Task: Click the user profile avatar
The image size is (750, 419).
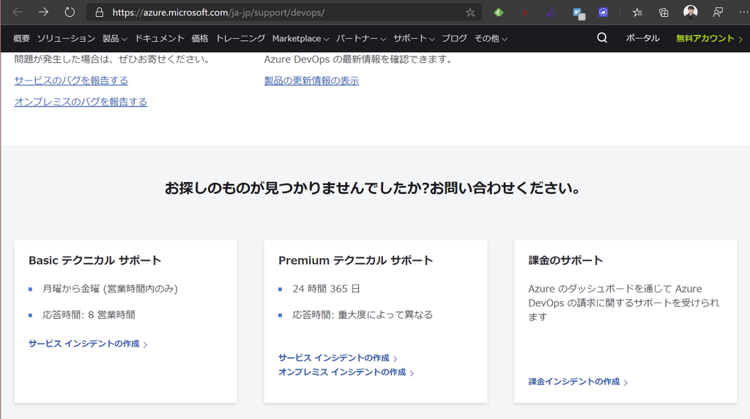Action: 690,12
